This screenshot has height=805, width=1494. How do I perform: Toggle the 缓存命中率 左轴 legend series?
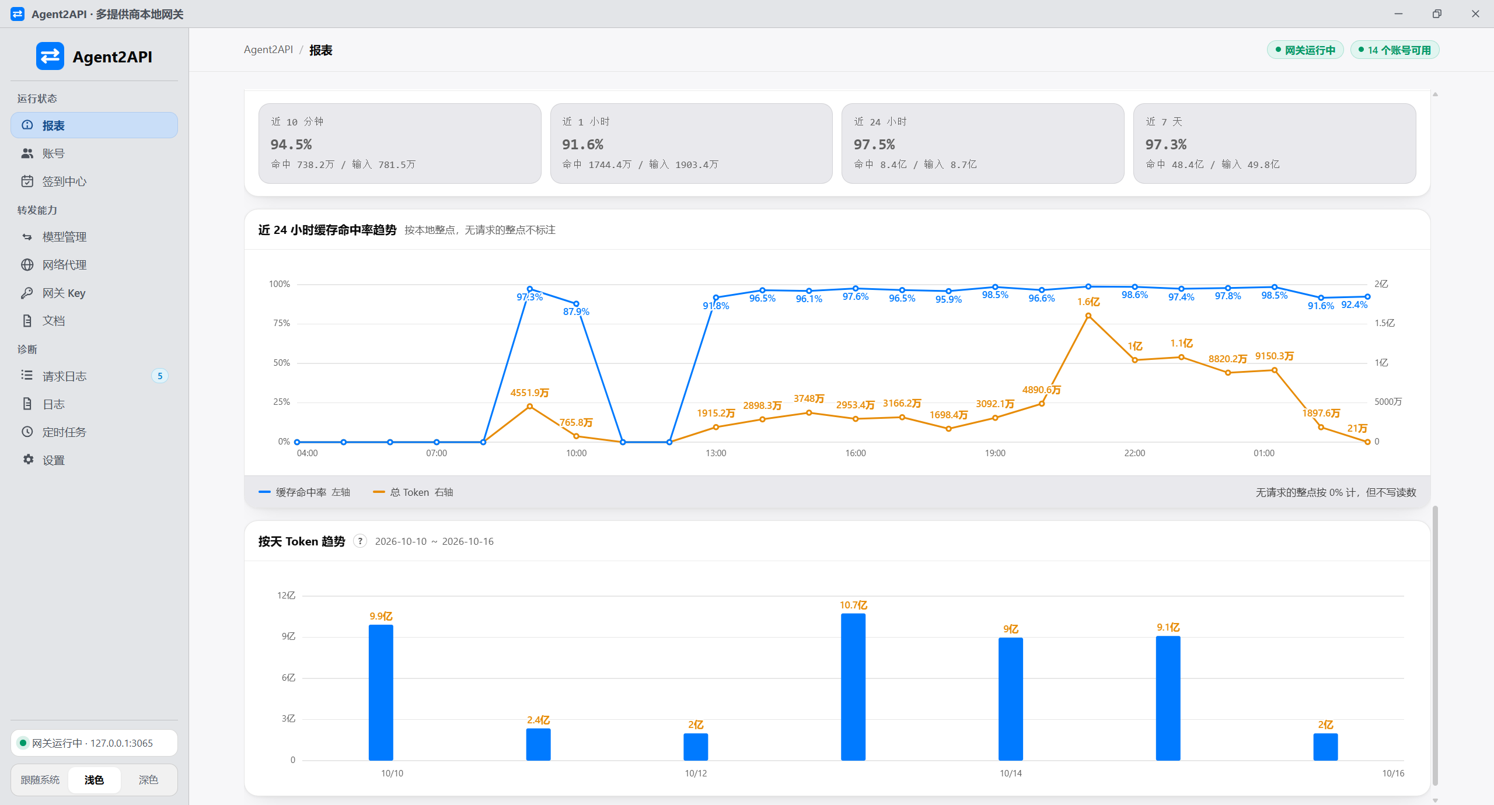[x=305, y=492]
